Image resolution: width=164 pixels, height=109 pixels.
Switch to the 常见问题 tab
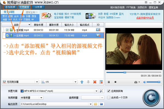pyautogui.click(x=9, y=12)
